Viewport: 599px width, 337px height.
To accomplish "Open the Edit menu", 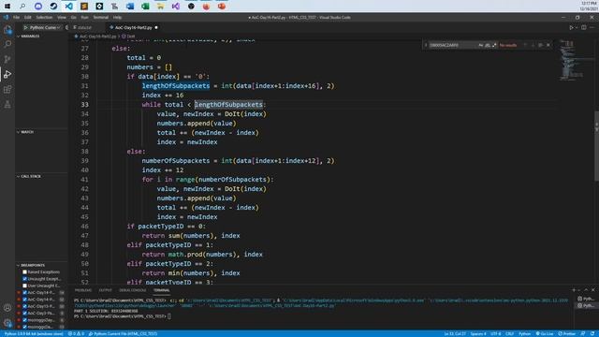I will pyautogui.click(x=27, y=17).
